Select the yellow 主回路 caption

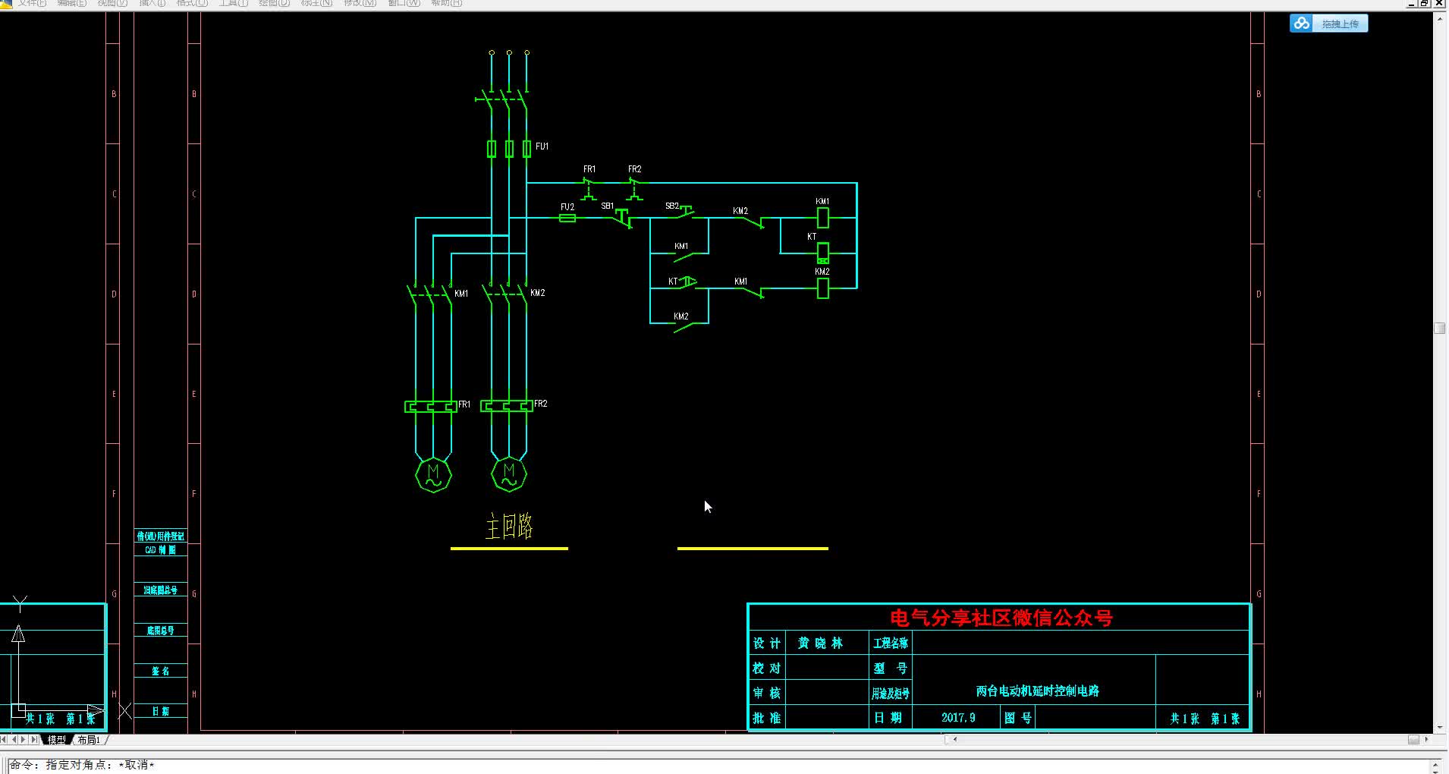click(509, 526)
